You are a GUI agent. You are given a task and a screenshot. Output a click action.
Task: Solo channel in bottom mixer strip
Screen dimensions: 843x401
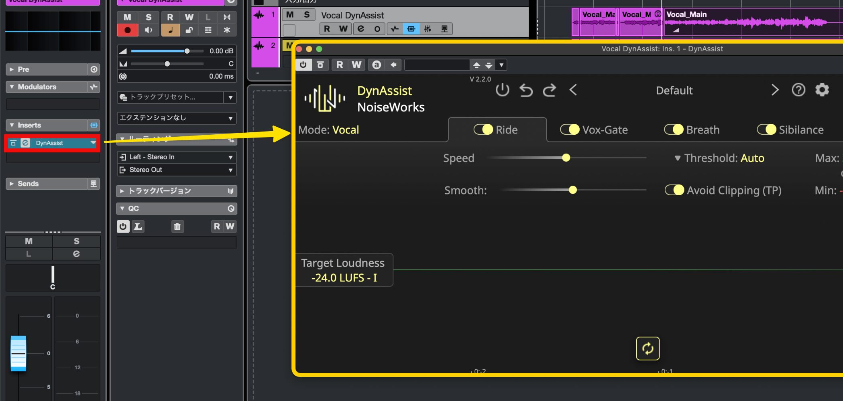click(76, 241)
